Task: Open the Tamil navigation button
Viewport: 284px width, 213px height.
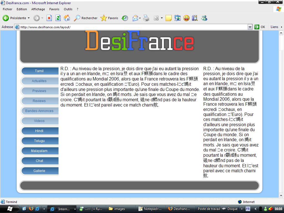Action: pos(40,71)
